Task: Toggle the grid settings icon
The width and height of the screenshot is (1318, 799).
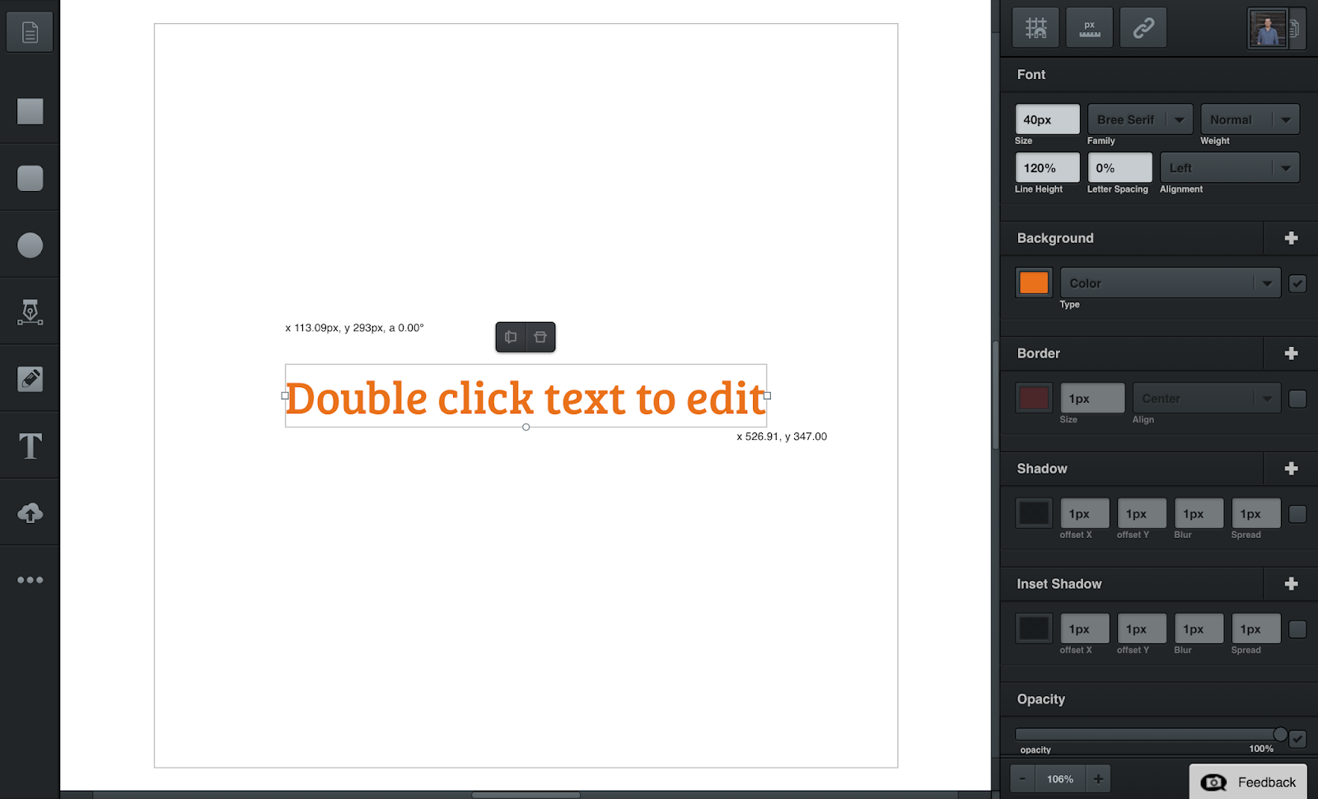Action: coord(1035,28)
